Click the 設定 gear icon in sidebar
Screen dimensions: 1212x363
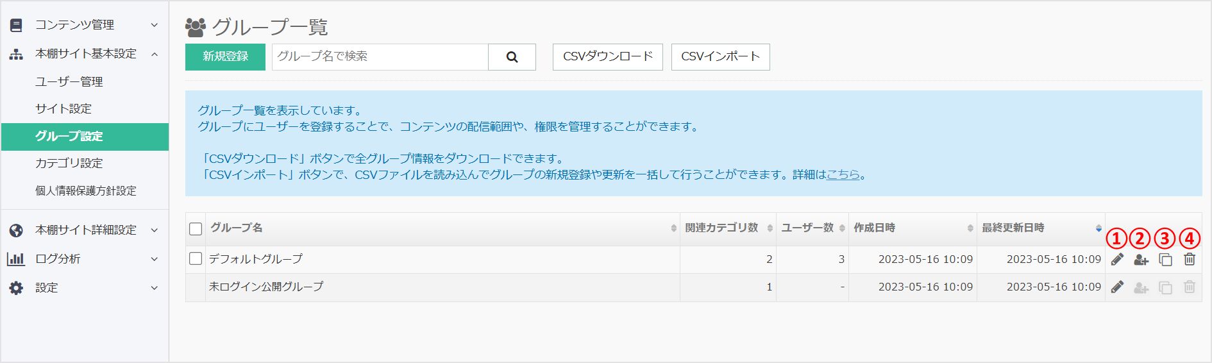16,288
